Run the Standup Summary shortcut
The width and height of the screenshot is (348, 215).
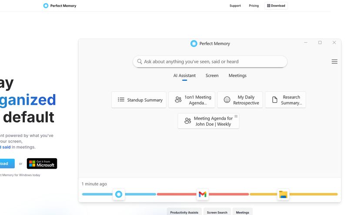139,100
